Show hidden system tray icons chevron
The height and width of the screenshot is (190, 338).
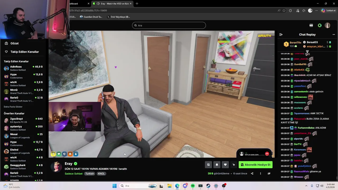[306, 186]
